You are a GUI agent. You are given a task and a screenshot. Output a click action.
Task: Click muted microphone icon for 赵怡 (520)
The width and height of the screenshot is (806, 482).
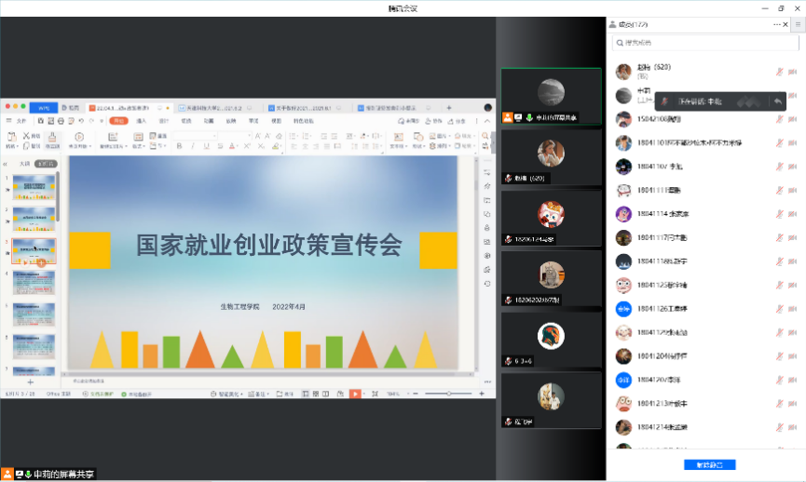pyautogui.click(x=779, y=72)
